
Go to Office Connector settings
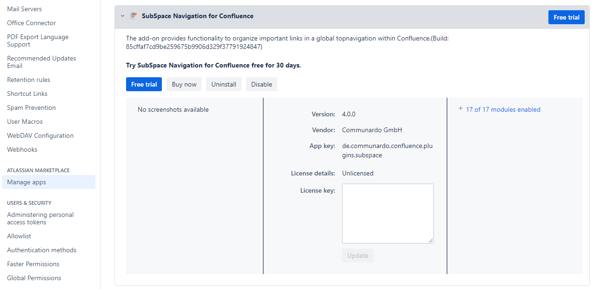tap(31, 23)
